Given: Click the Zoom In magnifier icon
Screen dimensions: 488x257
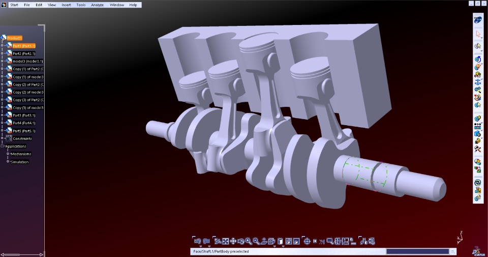Looking at the screenshot, I should pos(249,241).
